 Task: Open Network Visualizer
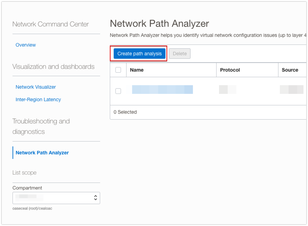(35, 87)
